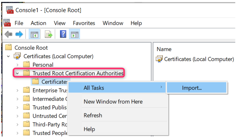Collapse Trusted Root Certification Authorities chevron

tap(17, 74)
